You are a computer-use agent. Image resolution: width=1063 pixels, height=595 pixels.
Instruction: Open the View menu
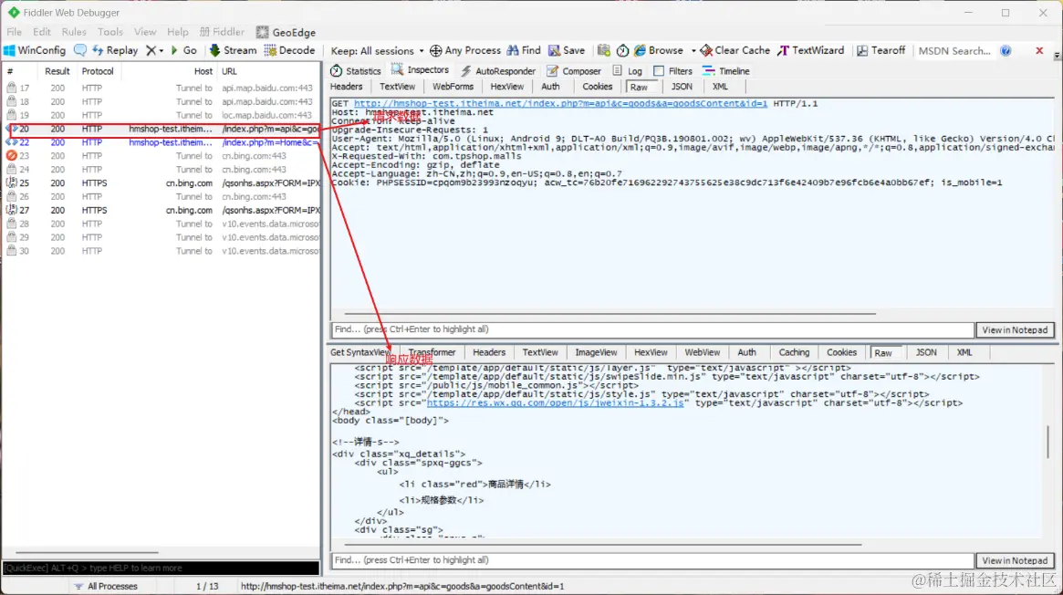click(144, 32)
